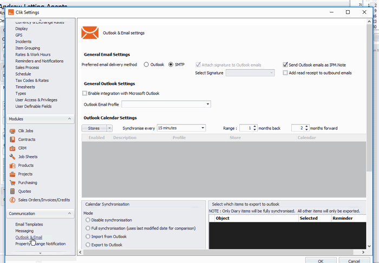Select SMTP as preferred delivery method

171,65
